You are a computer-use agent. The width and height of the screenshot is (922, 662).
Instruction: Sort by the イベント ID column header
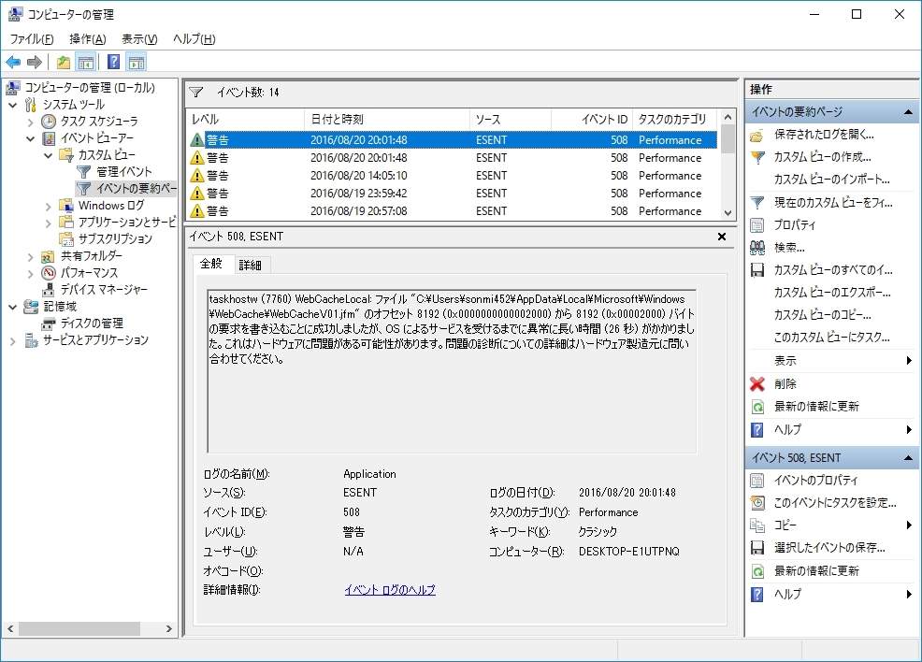[592, 120]
